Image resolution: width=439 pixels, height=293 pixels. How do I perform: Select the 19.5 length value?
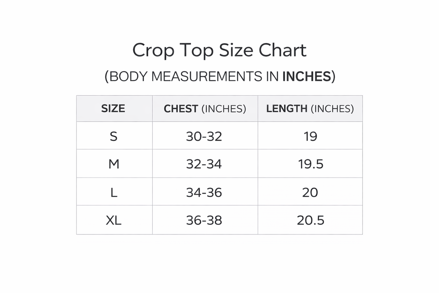pyautogui.click(x=310, y=164)
